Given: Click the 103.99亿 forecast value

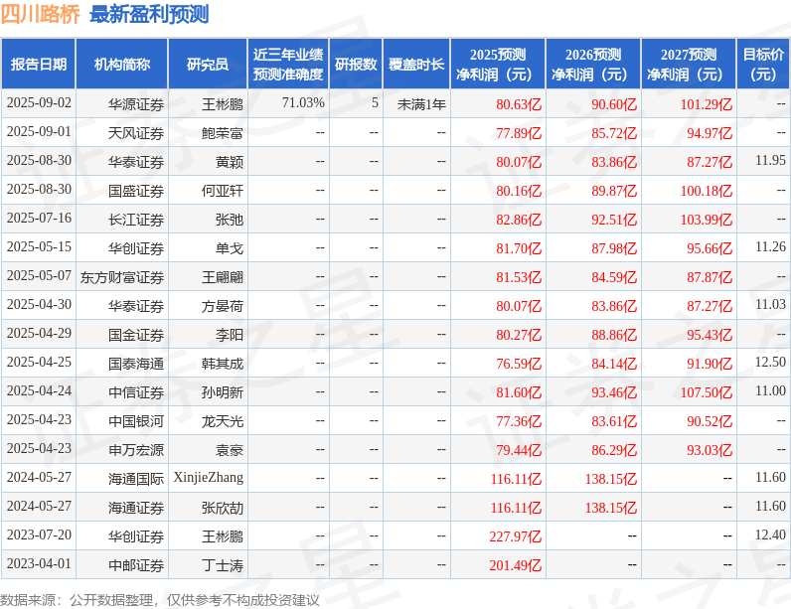Looking at the screenshot, I should pyautogui.click(x=707, y=220).
